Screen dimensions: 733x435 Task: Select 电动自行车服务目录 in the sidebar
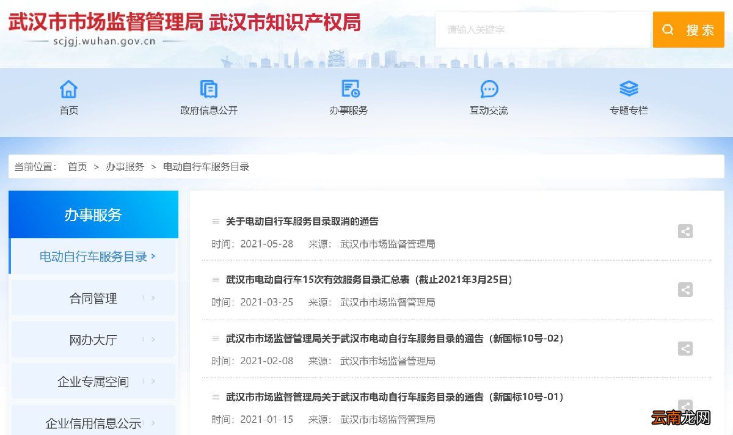(93, 257)
